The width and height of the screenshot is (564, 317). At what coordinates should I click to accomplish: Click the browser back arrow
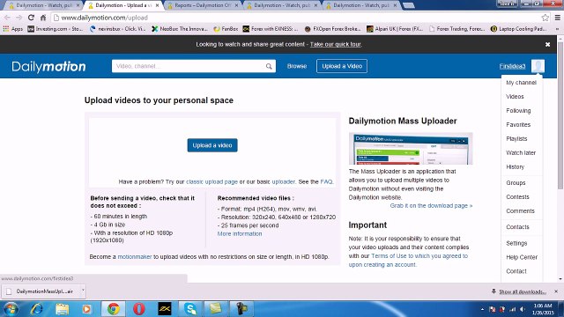(7, 18)
